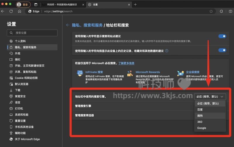Open 关于 Microsoft Edge section

[32, 139]
